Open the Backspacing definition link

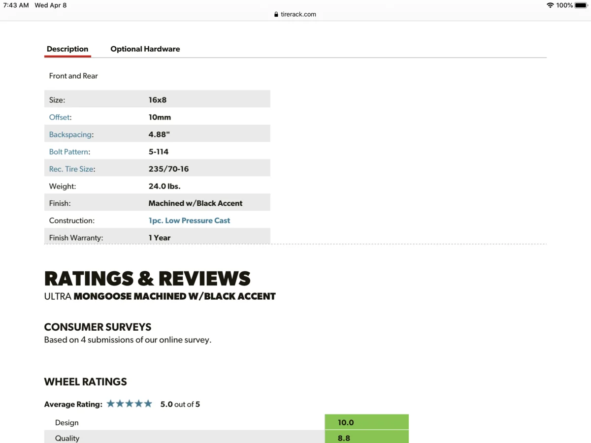pyautogui.click(x=70, y=134)
